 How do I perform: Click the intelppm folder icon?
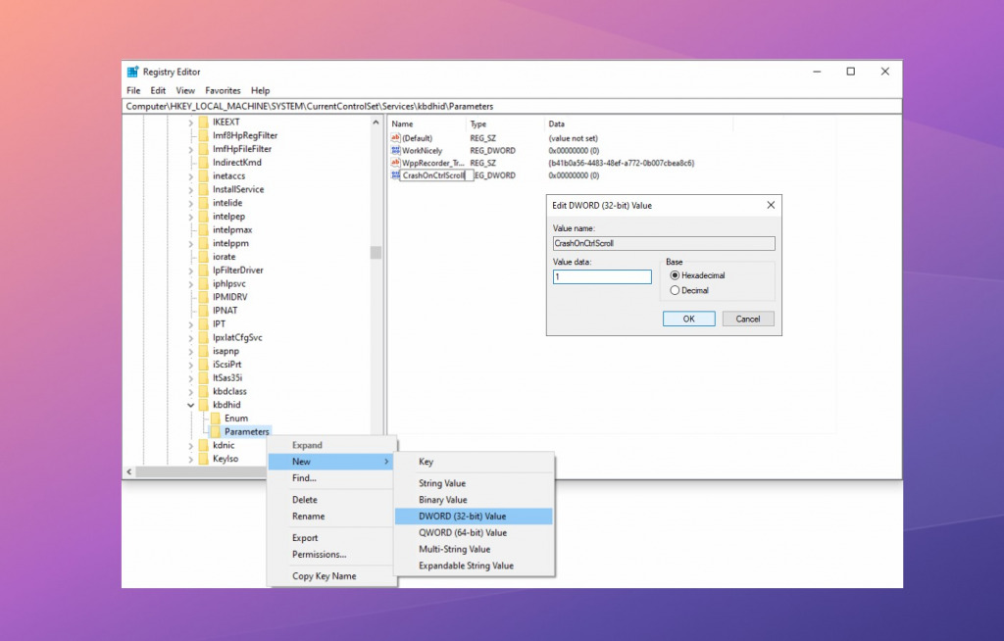click(x=204, y=243)
